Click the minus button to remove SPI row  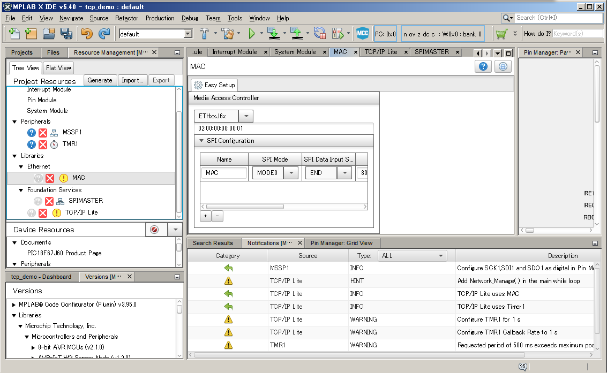[x=218, y=216]
